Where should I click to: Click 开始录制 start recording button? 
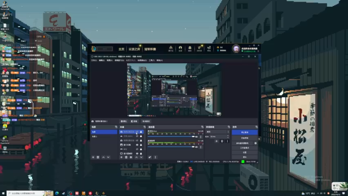tap(244, 138)
